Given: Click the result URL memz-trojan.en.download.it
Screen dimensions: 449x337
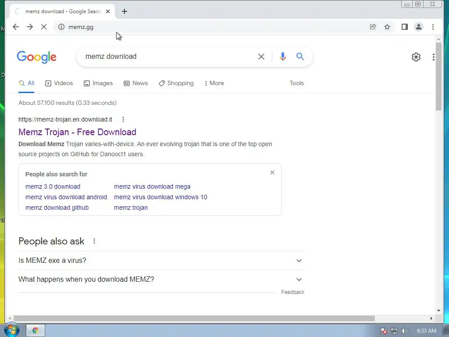Looking at the screenshot, I should pos(65,119).
